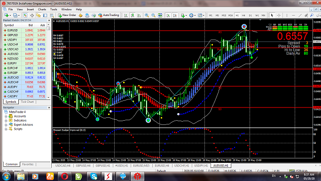Image resolution: width=321 pixels, height=181 pixels.
Task: Open the Charts menu
Action: click(x=42, y=9)
